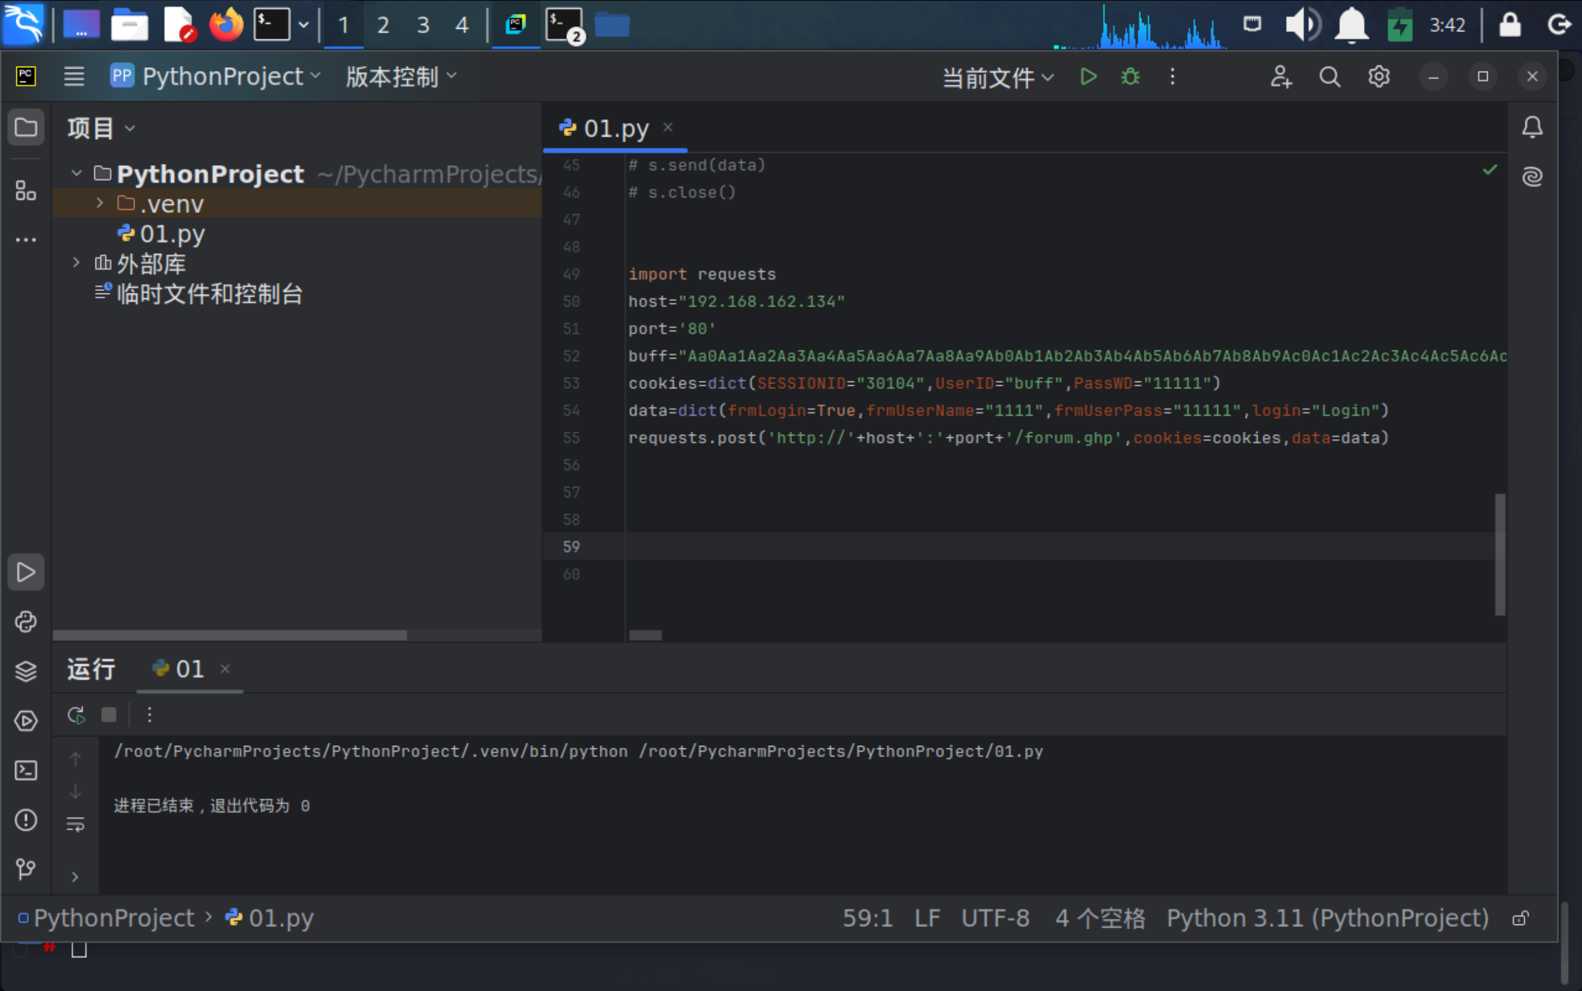Image resolution: width=1582 pixels, height=991 pixels.
Task: Click the editor vertical scrollbar thumb
Action: pos(1500,554)
